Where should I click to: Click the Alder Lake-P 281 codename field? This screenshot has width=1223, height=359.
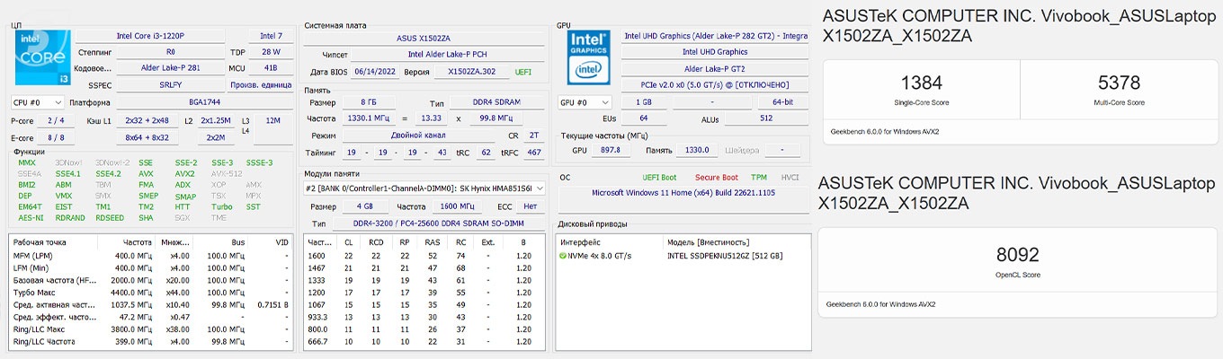170,68
